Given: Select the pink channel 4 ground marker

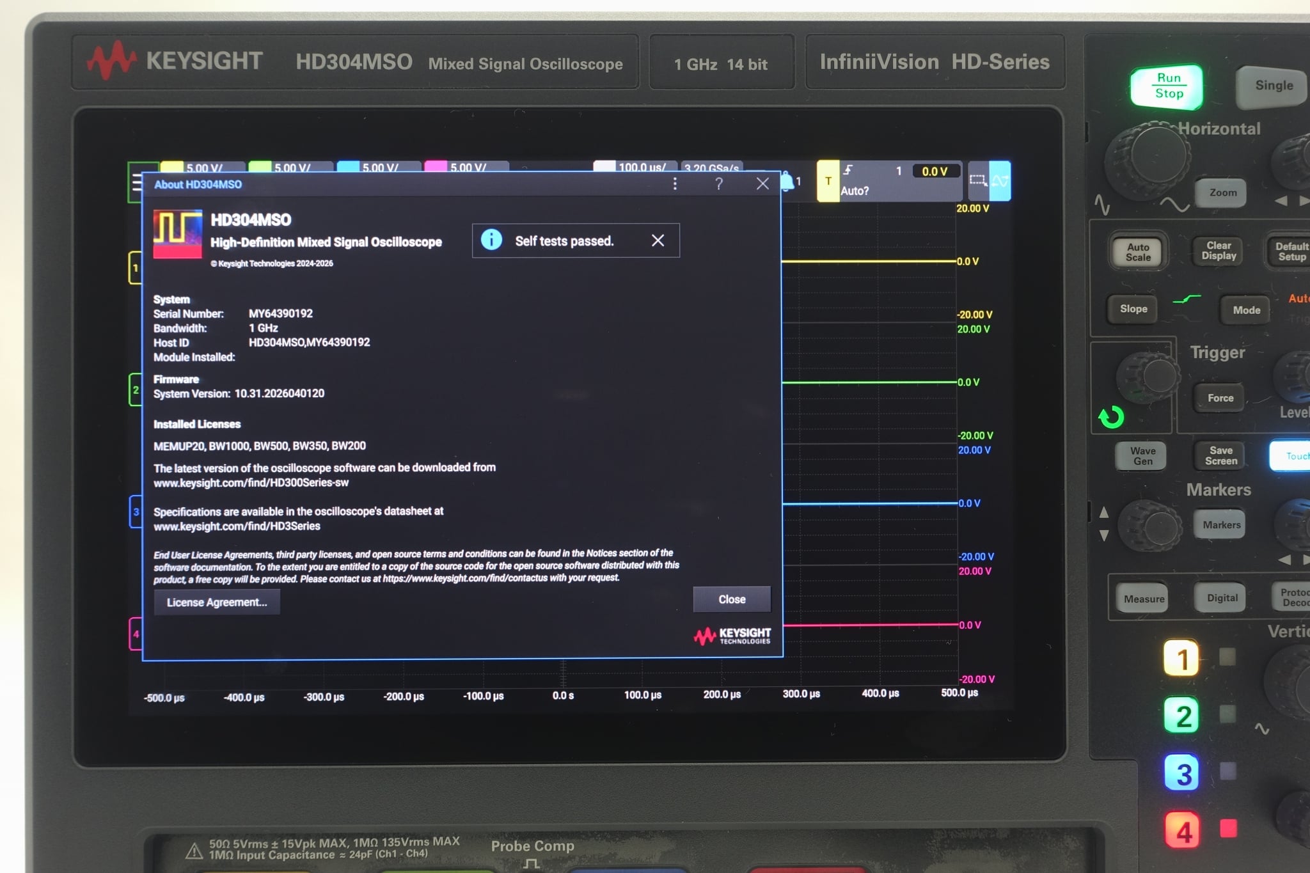Looking at the screenshot, I should click(136, 634).
